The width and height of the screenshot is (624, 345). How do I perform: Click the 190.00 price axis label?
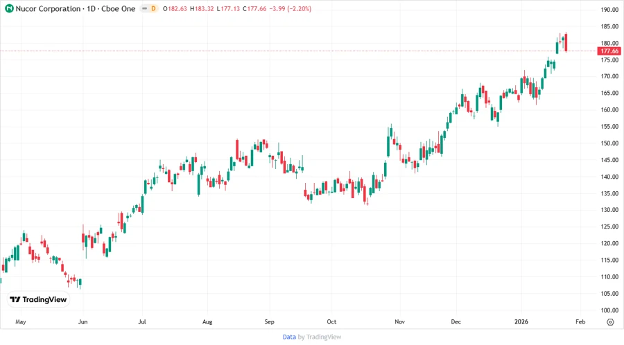point(609,10)
